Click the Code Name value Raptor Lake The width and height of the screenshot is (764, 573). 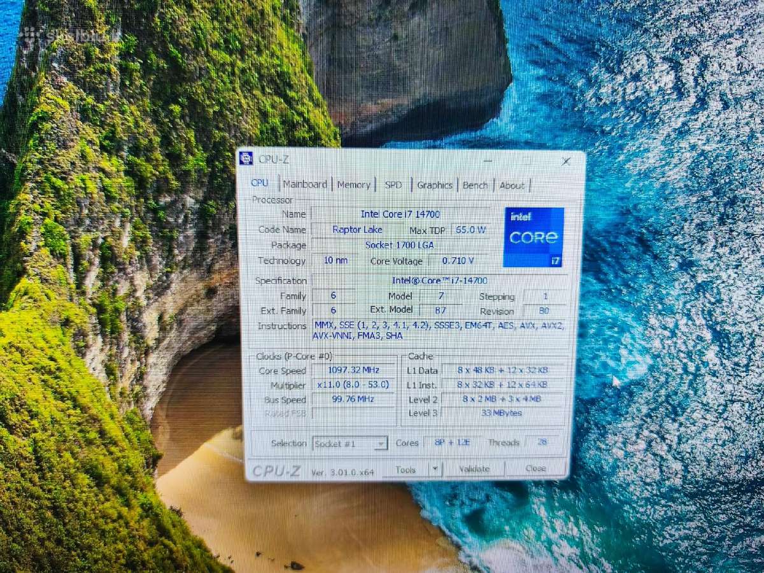coord(357,229)
